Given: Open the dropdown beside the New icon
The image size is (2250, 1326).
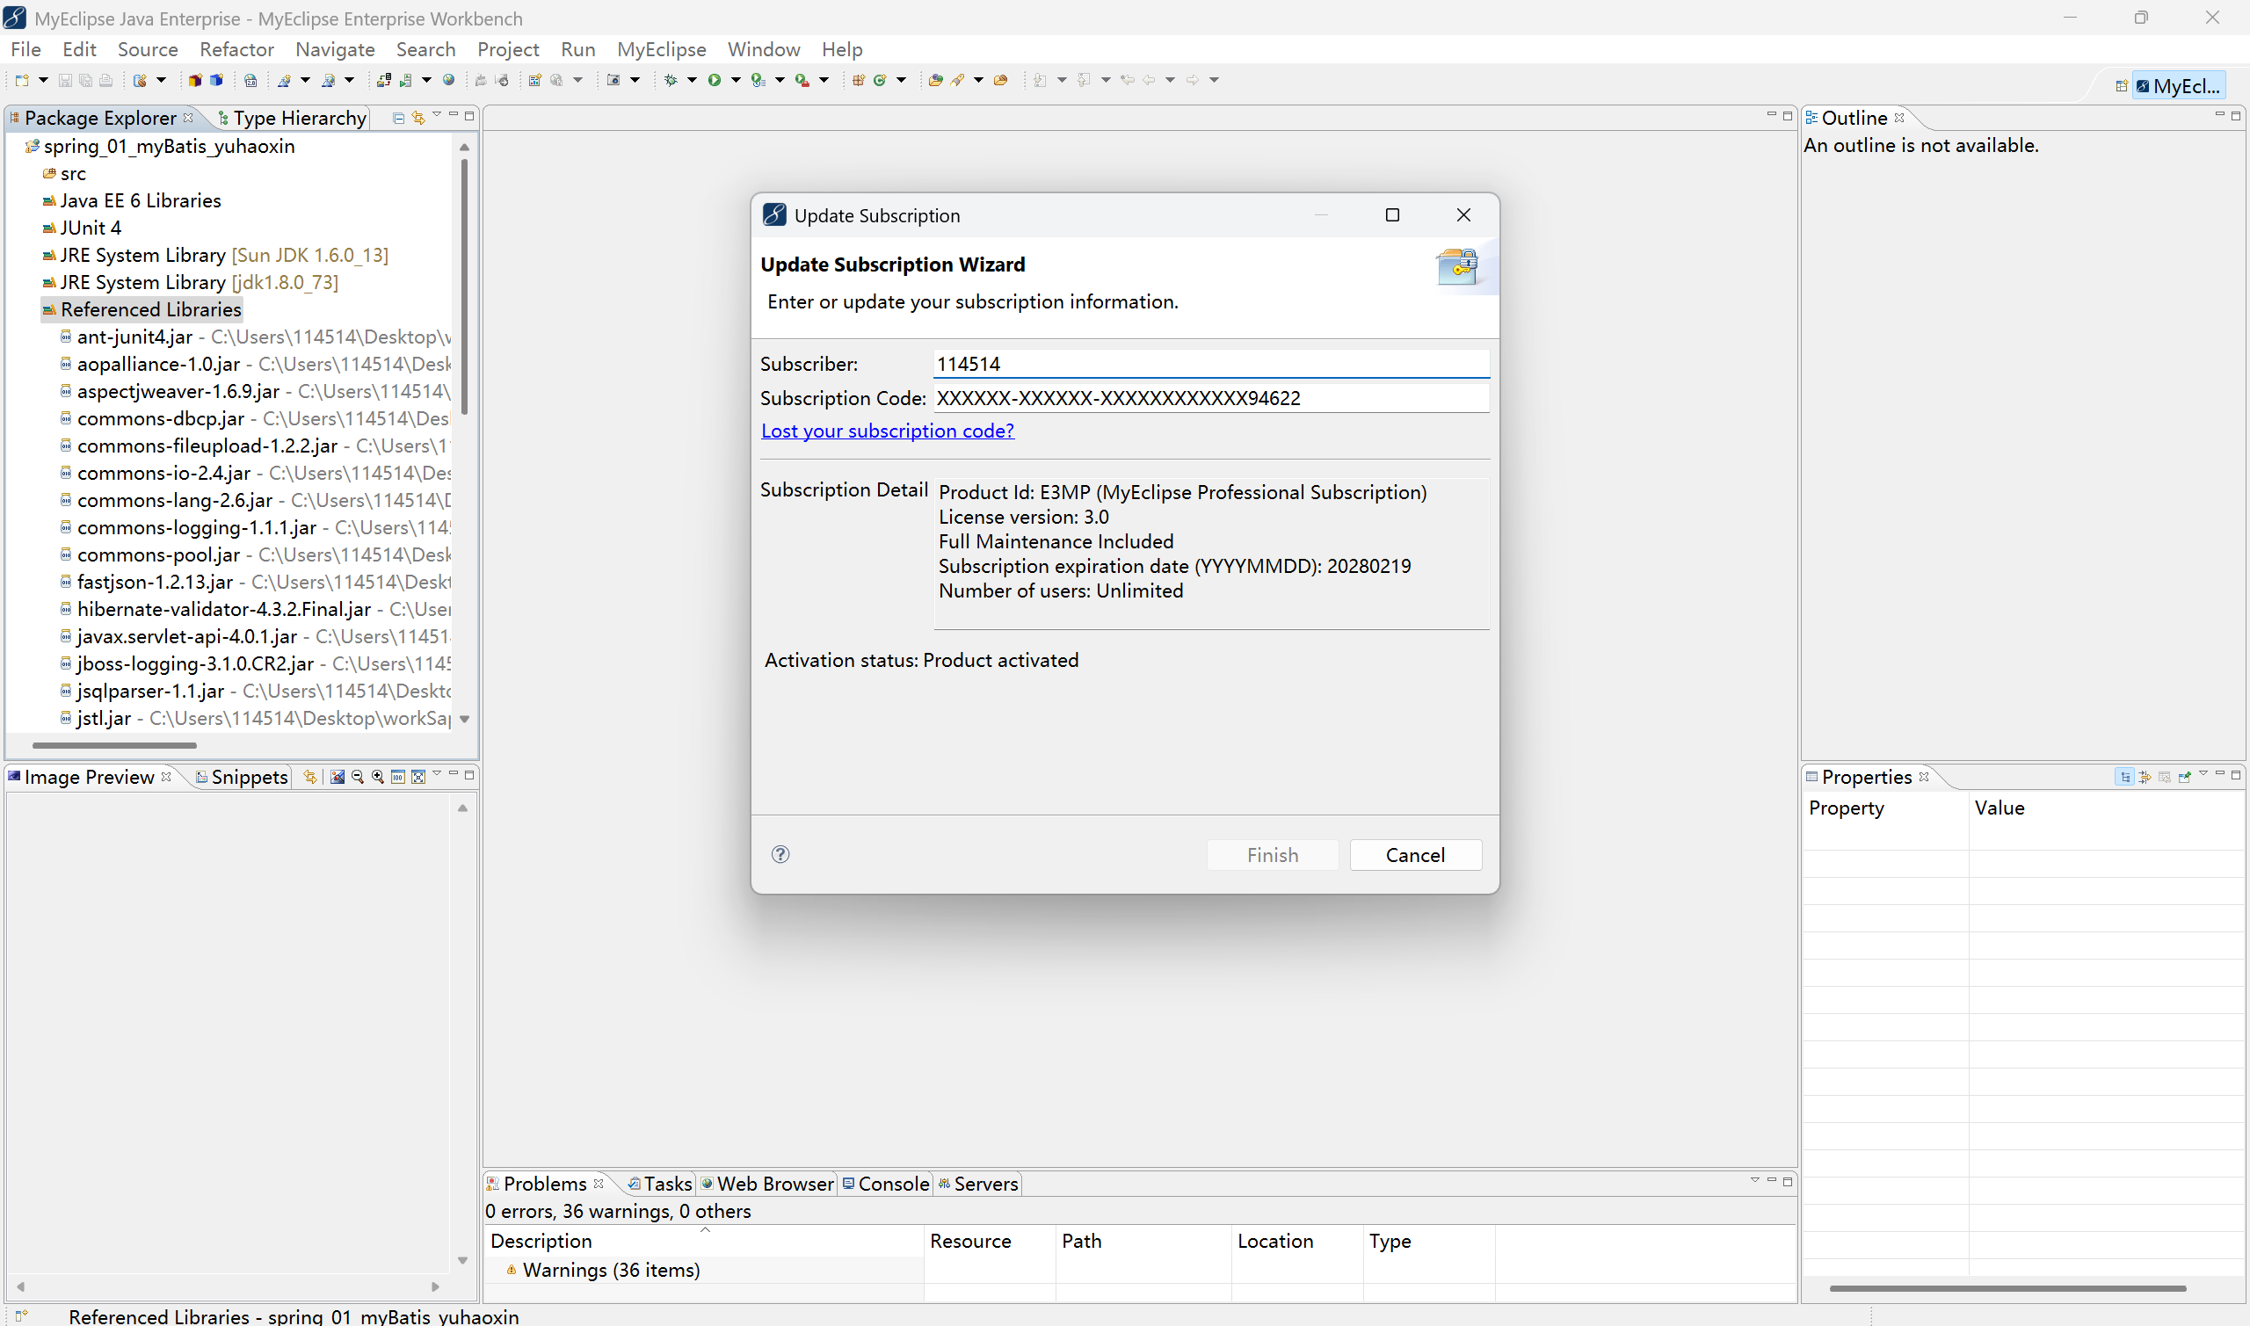Looking at the screenshot, I should [x=43, y=81].
